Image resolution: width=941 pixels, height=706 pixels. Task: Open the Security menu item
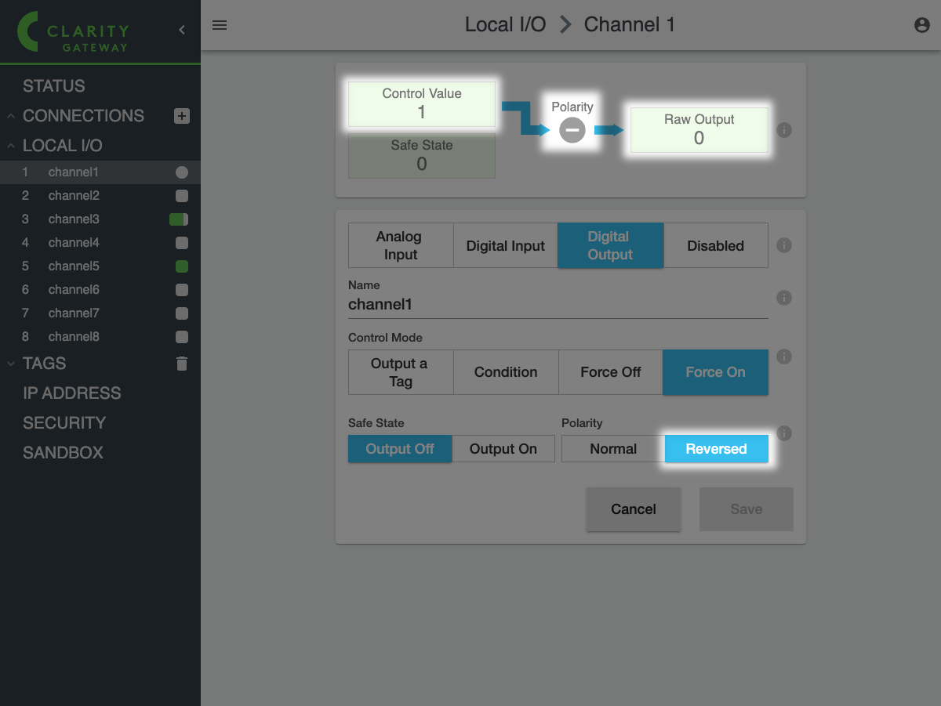click(64, 423)
